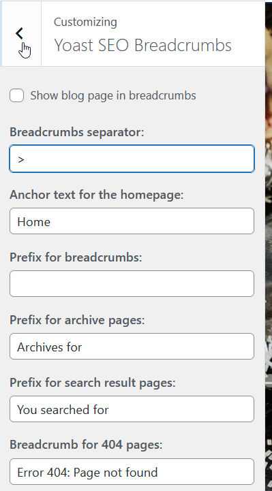272x491 pixels.
Task: Click the 'Prefix for breadcrumbs:' label
Action: (x=76, y=257)
